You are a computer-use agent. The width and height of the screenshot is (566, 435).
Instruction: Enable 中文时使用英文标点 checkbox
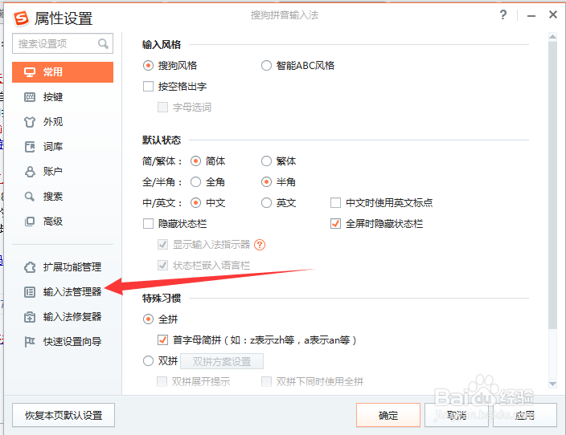(336, 203)
